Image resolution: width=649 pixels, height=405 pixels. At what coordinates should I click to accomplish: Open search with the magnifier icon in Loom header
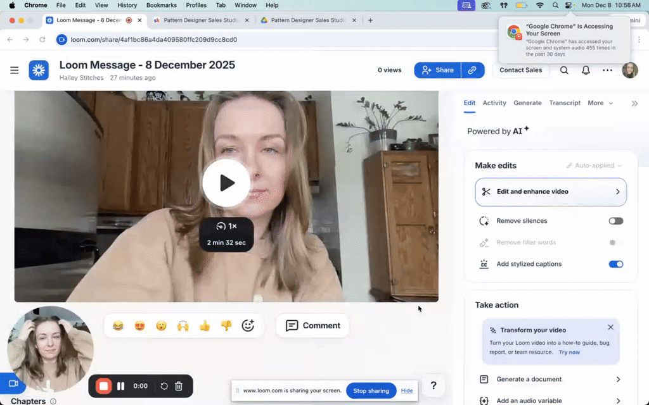564,70
